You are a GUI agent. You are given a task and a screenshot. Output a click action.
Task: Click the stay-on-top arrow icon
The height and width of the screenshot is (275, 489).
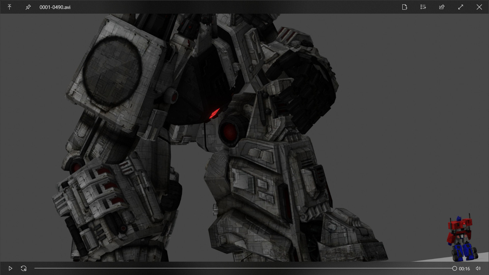[x=9, y=7]
